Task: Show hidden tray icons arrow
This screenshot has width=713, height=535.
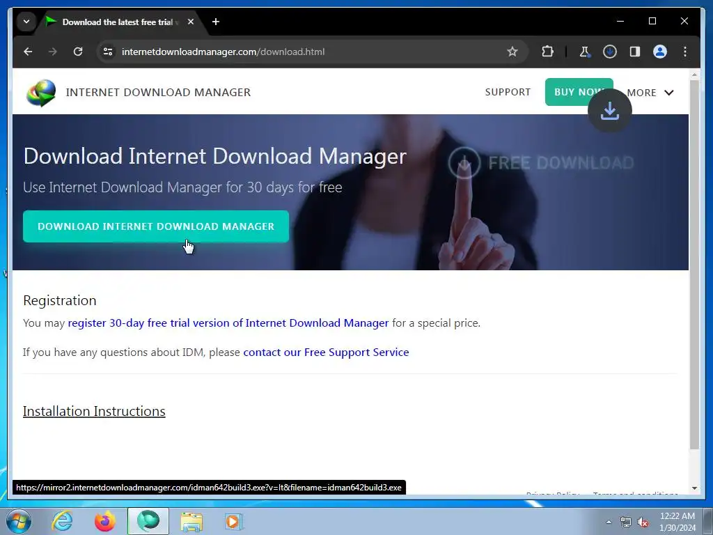Action: coord(609,522)
